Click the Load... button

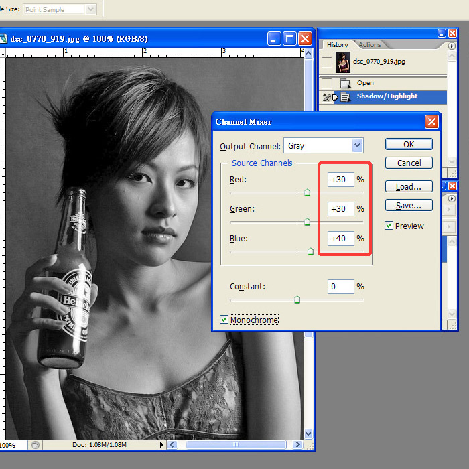(x=408, y=187)
